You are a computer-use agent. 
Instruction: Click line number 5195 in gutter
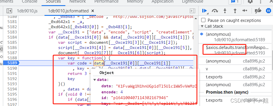click(x=12, y=94)
